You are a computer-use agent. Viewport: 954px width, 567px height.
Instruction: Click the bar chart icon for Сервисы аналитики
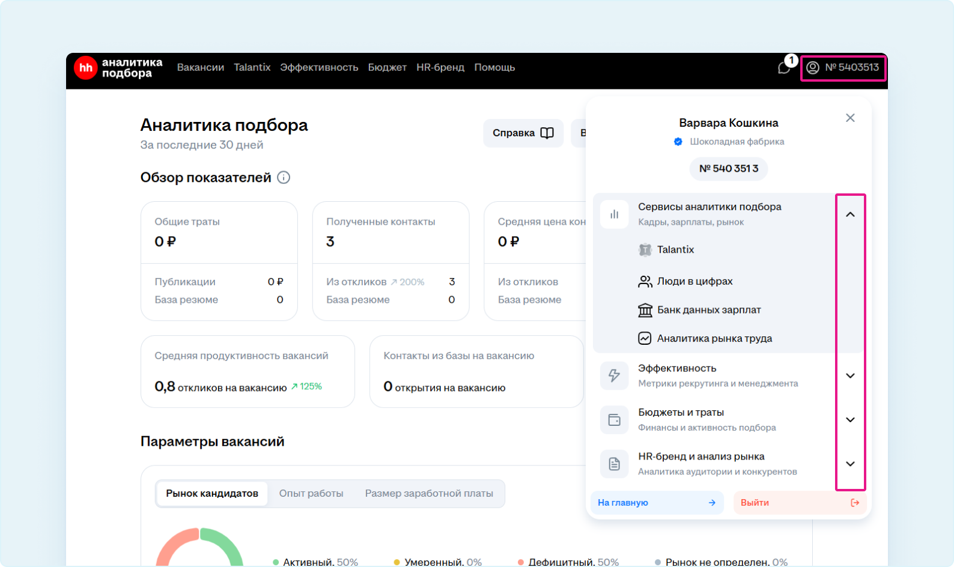coord(614,214)
